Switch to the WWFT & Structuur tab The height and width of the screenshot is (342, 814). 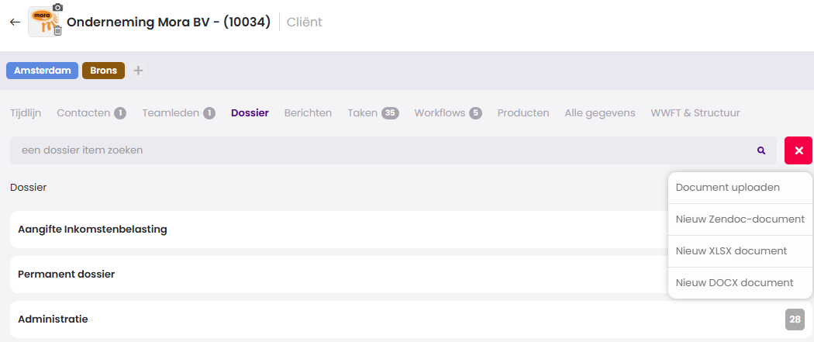(x=695, y=113)
